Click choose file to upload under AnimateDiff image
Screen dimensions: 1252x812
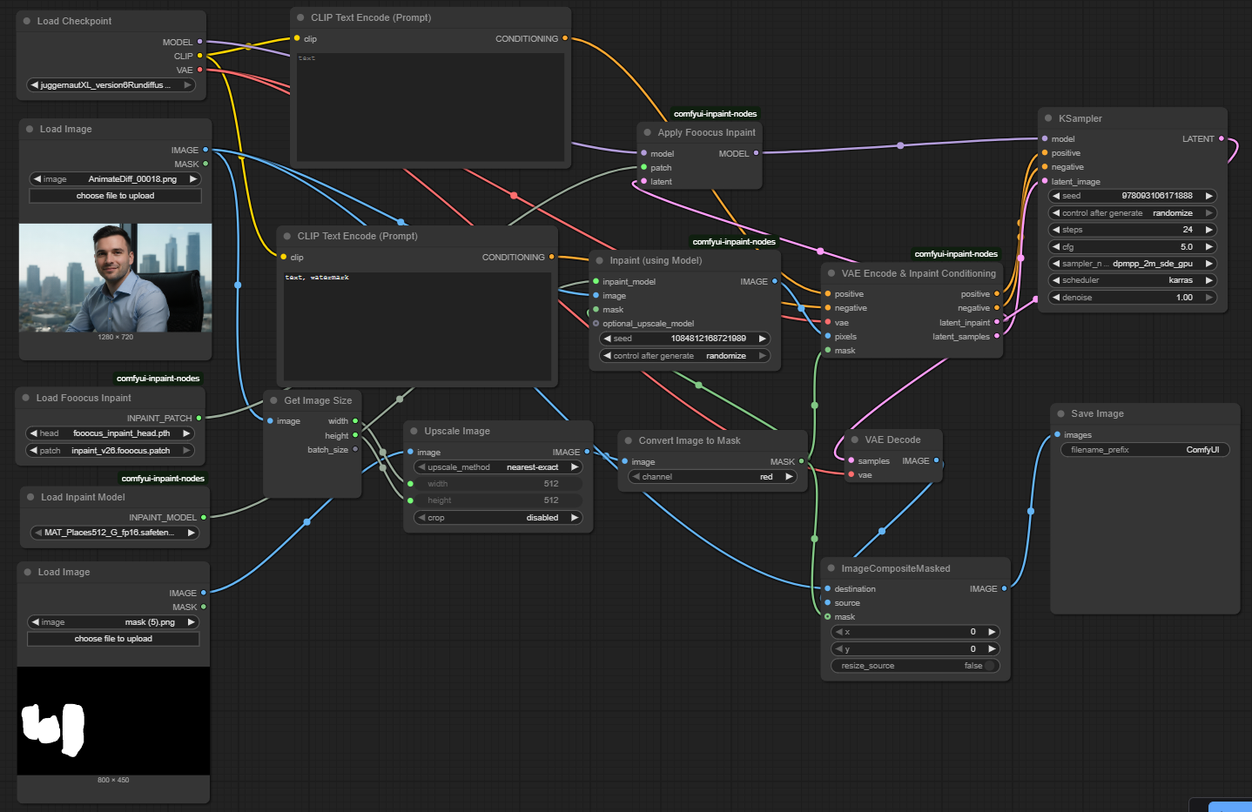(115, 196)
